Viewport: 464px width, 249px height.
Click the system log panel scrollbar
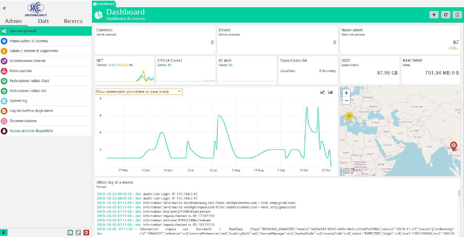point(459,193)
